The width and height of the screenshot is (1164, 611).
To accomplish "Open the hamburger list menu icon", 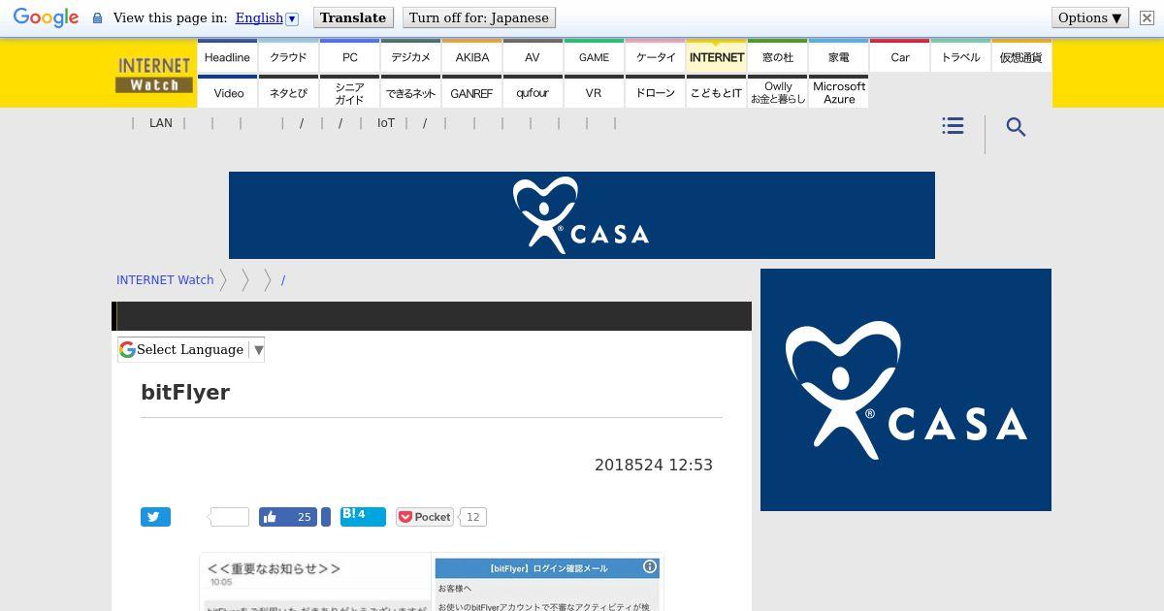I will coord(953,126).
